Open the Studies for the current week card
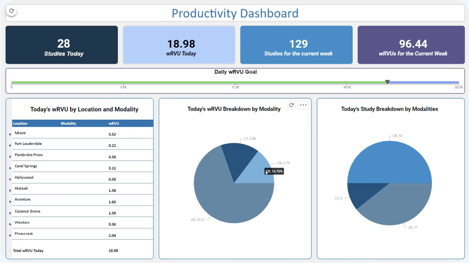This screenshot has width=469, height=263. tap(296, 45)
